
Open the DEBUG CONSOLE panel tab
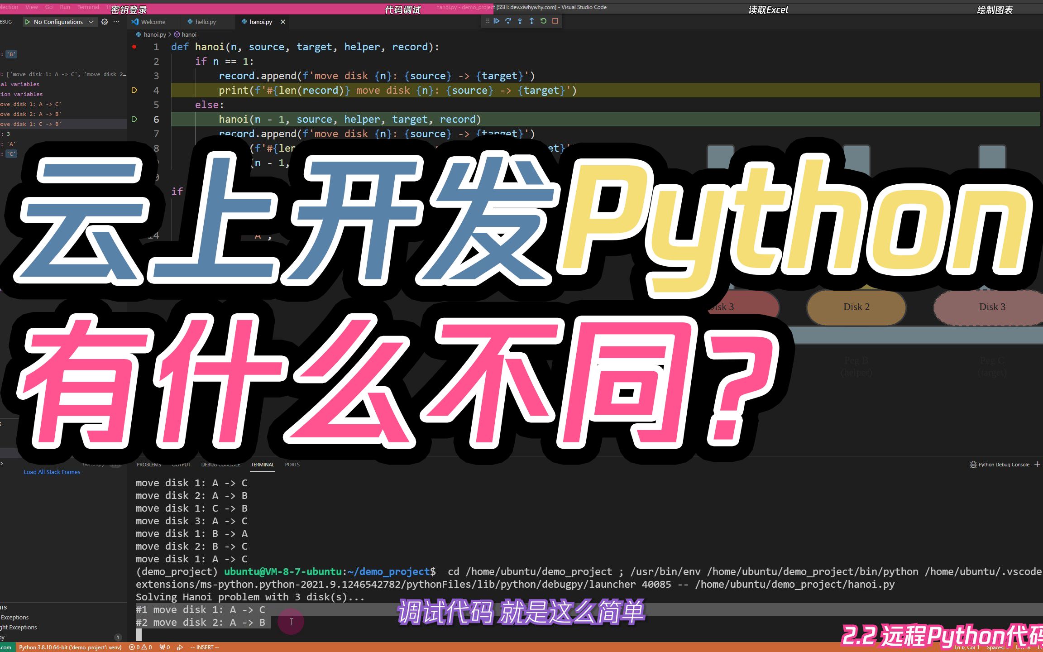coord(220,465)
